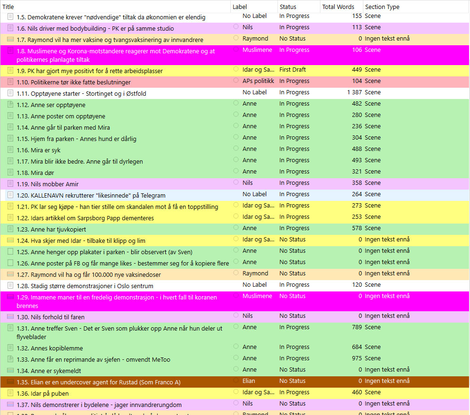The image size is (470, 415).
Task: Click the No Status cell in row 1.30 Nils forhold til faren
Action: (x=292, y=315)
